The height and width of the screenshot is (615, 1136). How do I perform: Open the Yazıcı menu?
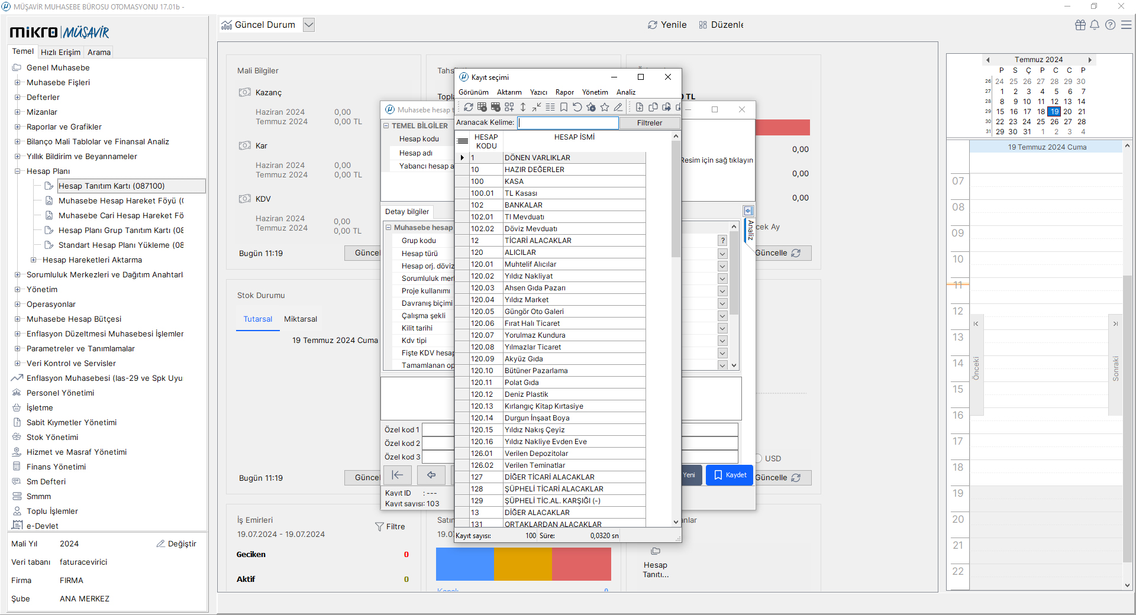(538, 92)
